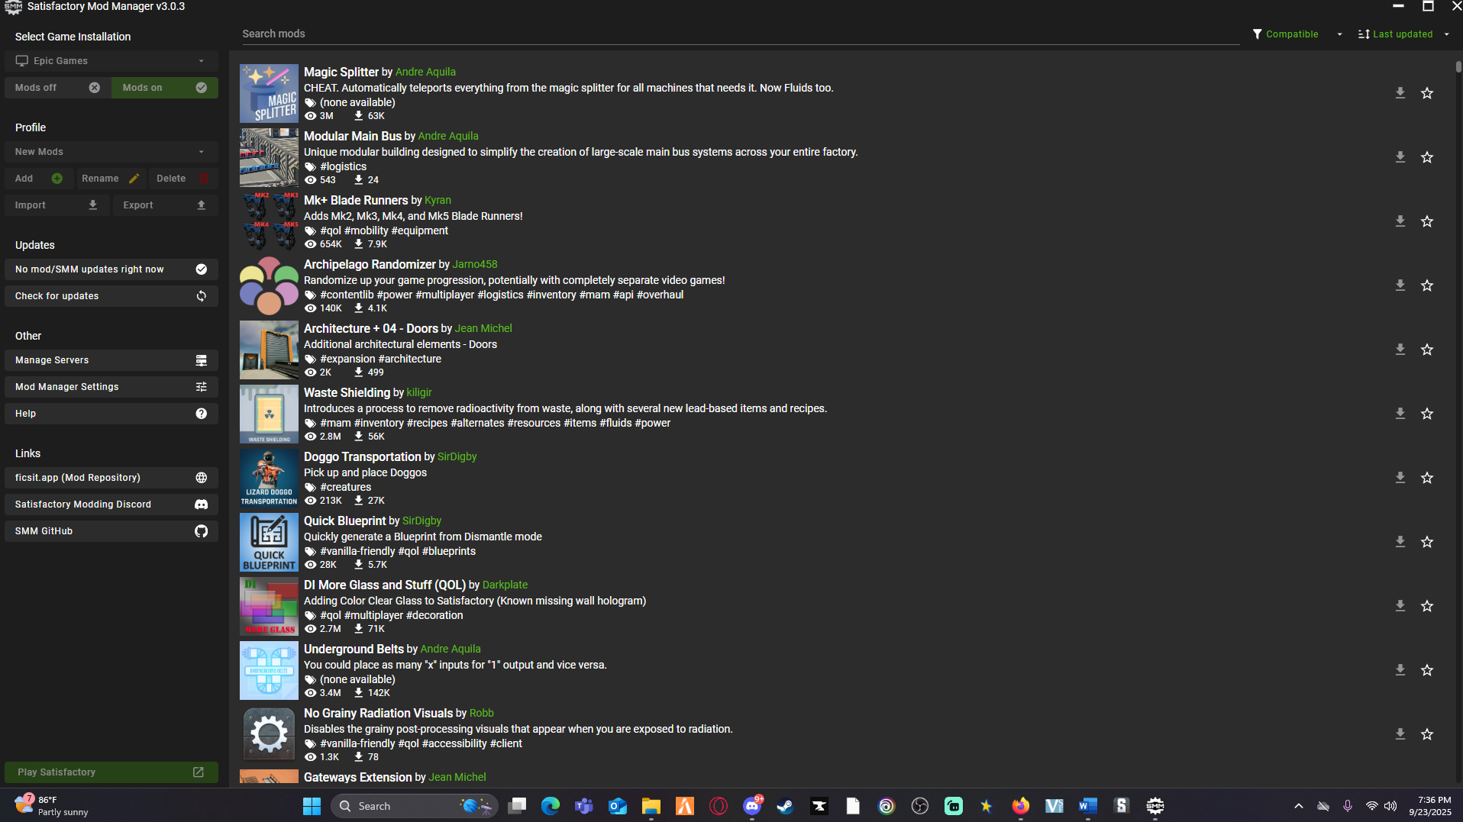Export the current profile
The image size is (1463, 822).
166,205
